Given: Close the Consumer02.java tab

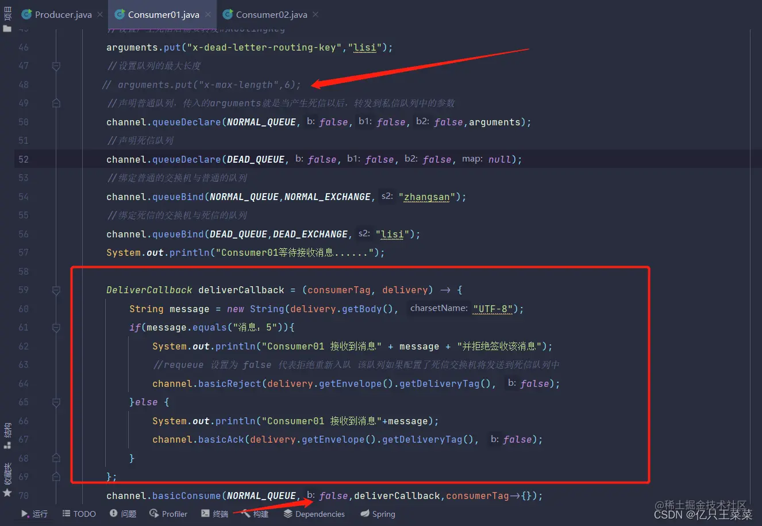Looking at the screenshot, I should click(x=315, y=14).
